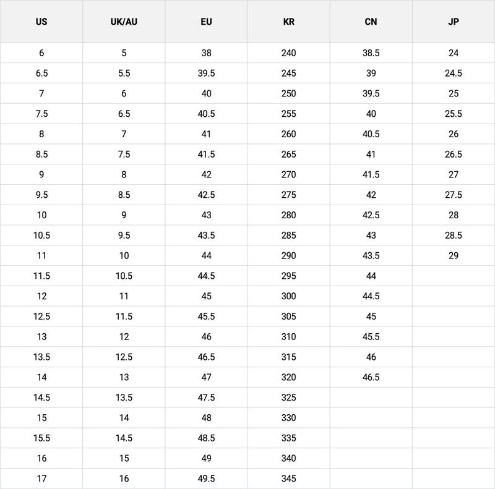Select US size 17 cell
The height and width of the screenshot is (489, 495).
[x=41, y=478]
